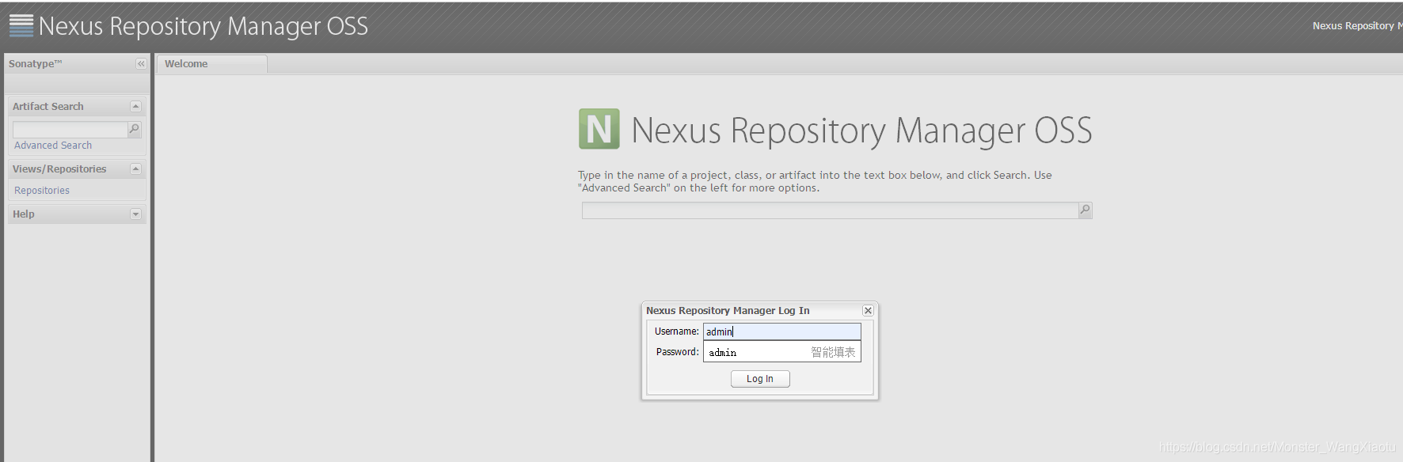Click the Nexus Repository Manager Log In dialog title

(728, 311)
